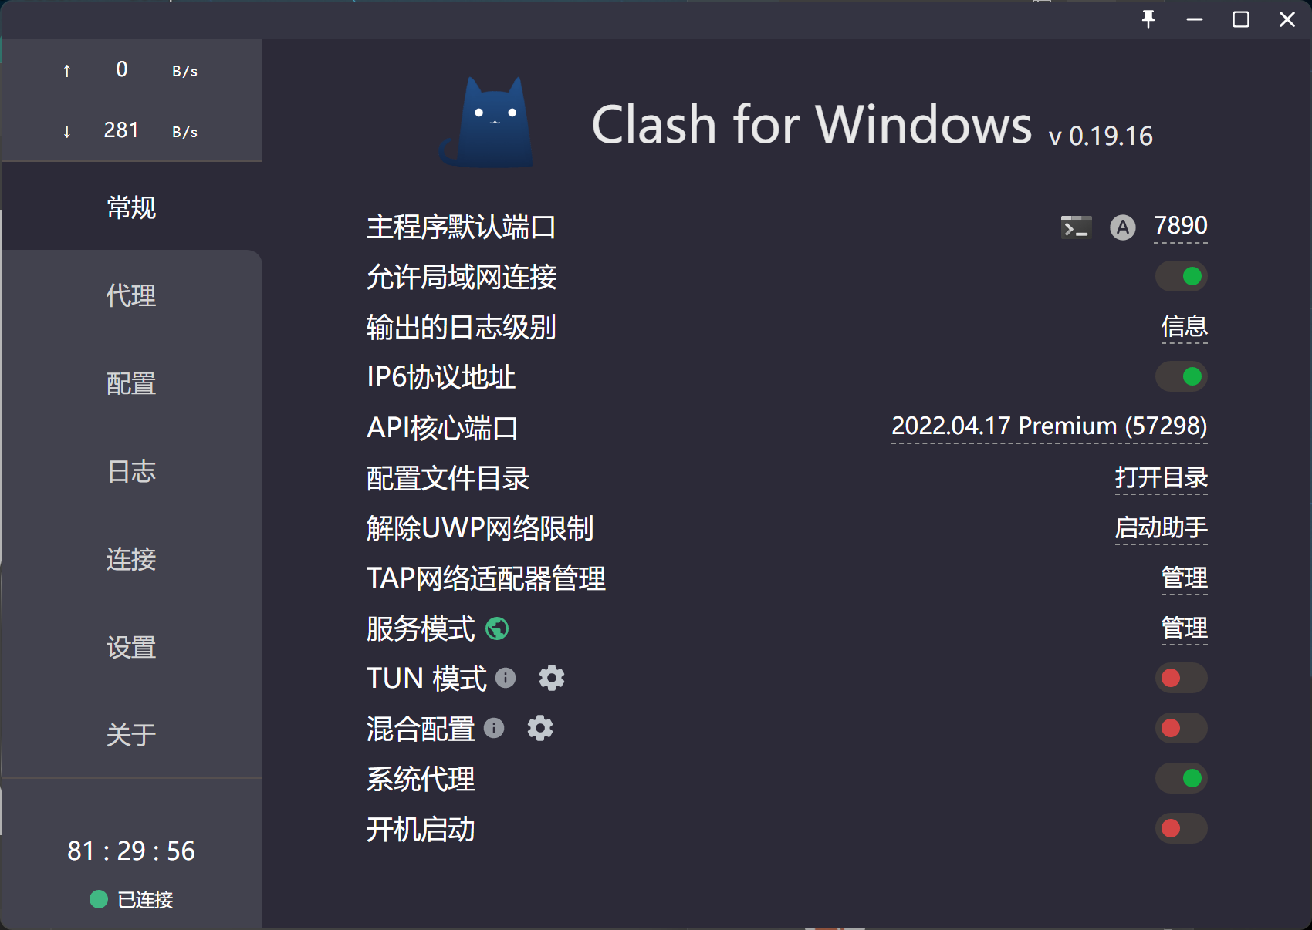Click 启动助手 for UWP restrictions
The height and width of the screenshot is (930, 1312).
click(x=1161, y=528)
